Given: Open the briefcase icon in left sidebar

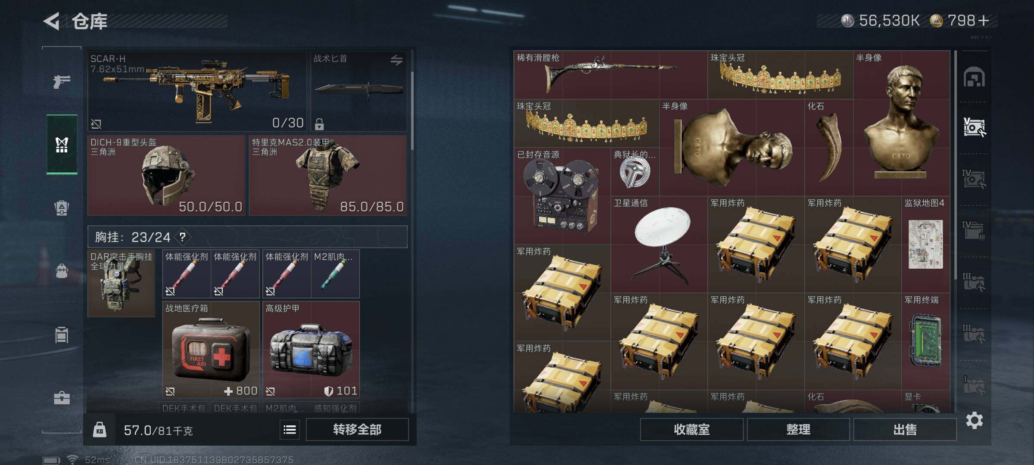Looking at the screenshot, I should point(62,397).
